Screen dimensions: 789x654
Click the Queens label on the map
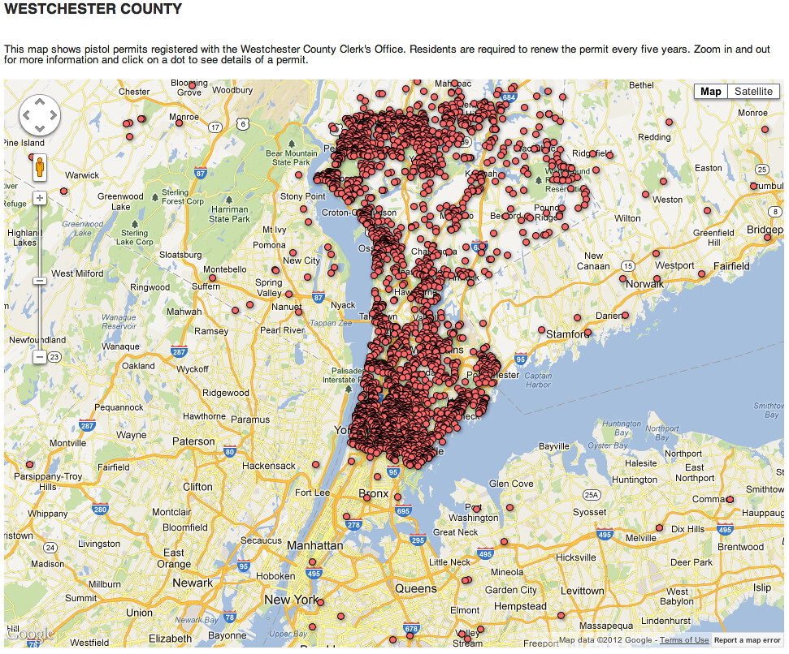(x=416, y=589)
